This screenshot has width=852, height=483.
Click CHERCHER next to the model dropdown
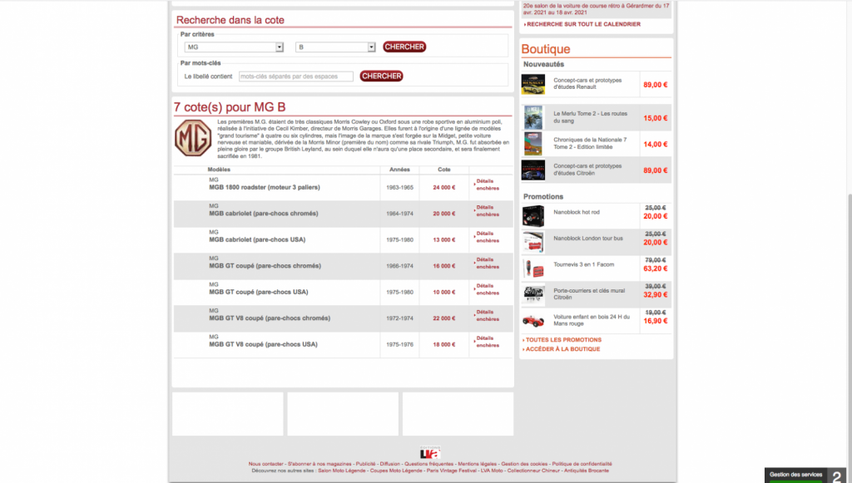click(404, 47)
